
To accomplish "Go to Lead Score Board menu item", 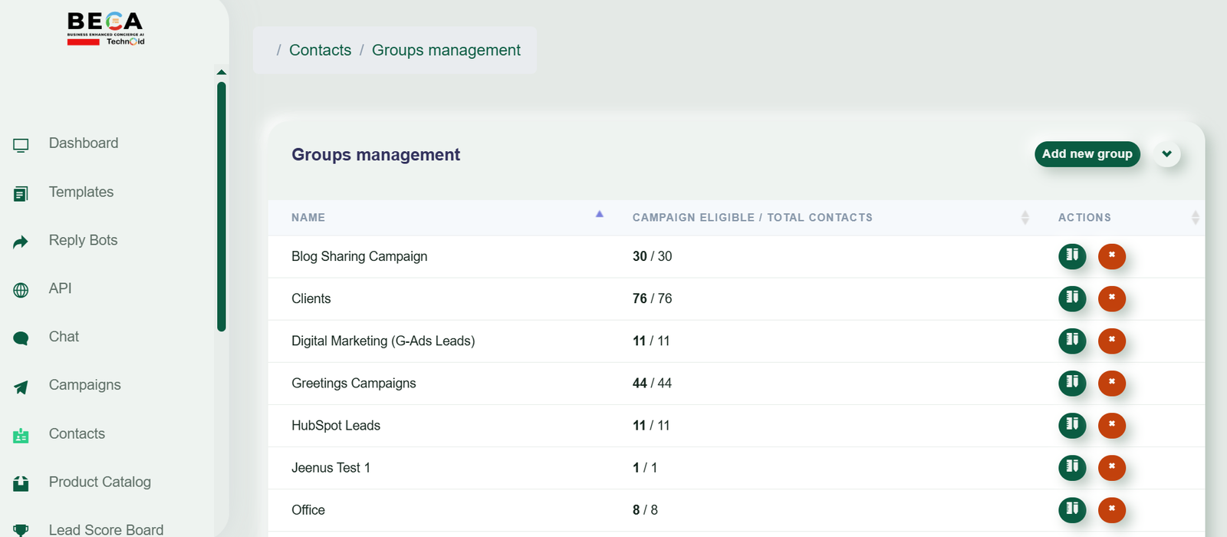I will tap(106, 530).
